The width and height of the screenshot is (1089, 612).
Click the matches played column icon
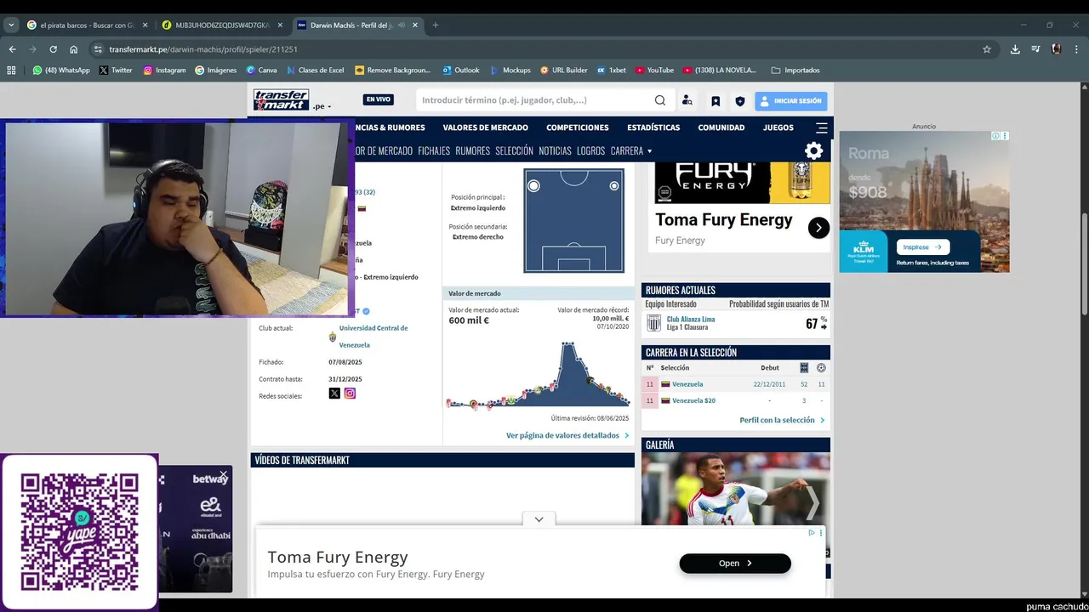pyautogui.click(x=804, y=368)
